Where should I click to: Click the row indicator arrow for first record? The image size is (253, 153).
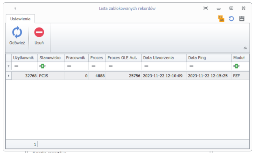(9, 76)
